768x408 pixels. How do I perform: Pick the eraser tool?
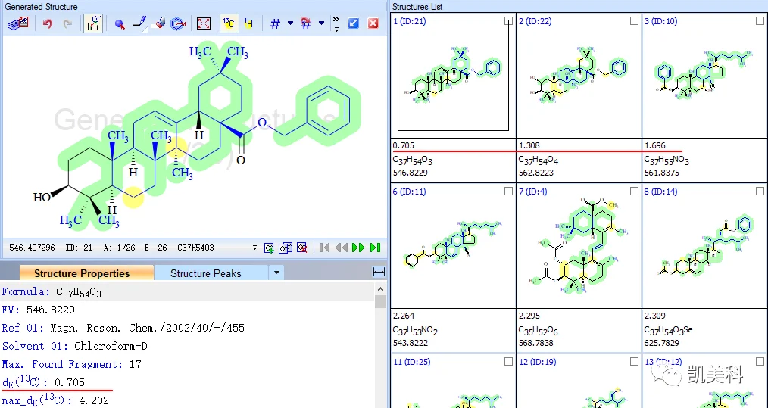point(160,23)
